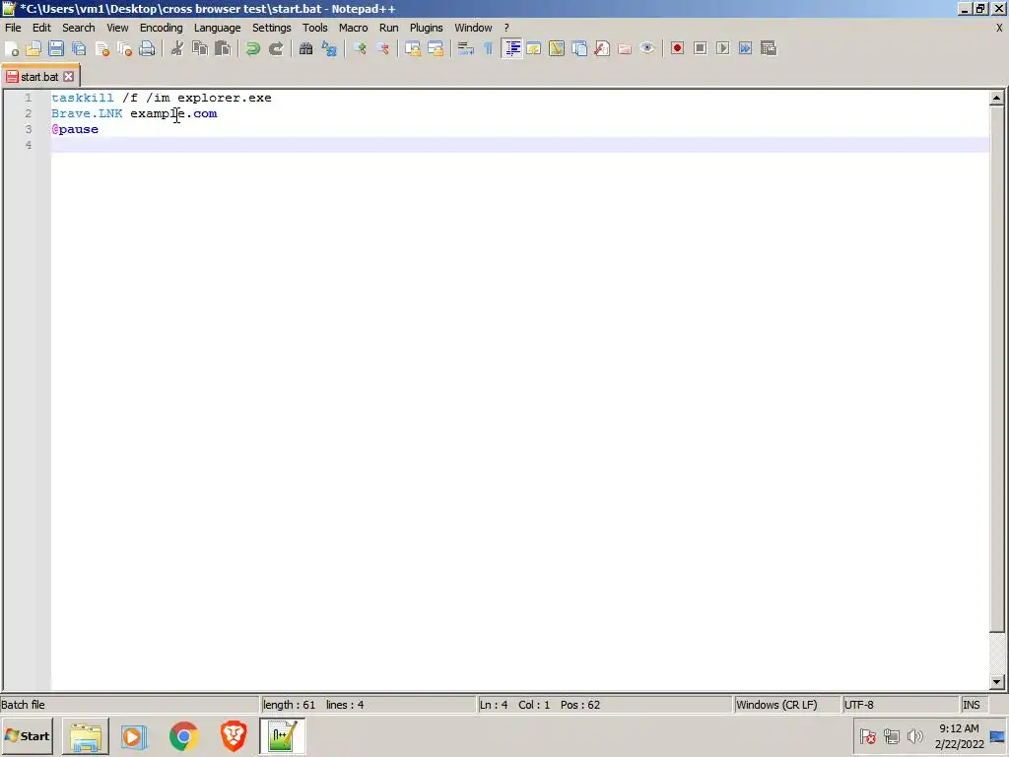Toggle the Indent Guide toolbar button
The width and height of the screenshot is (1009, 757).
[x=511, y=49]
